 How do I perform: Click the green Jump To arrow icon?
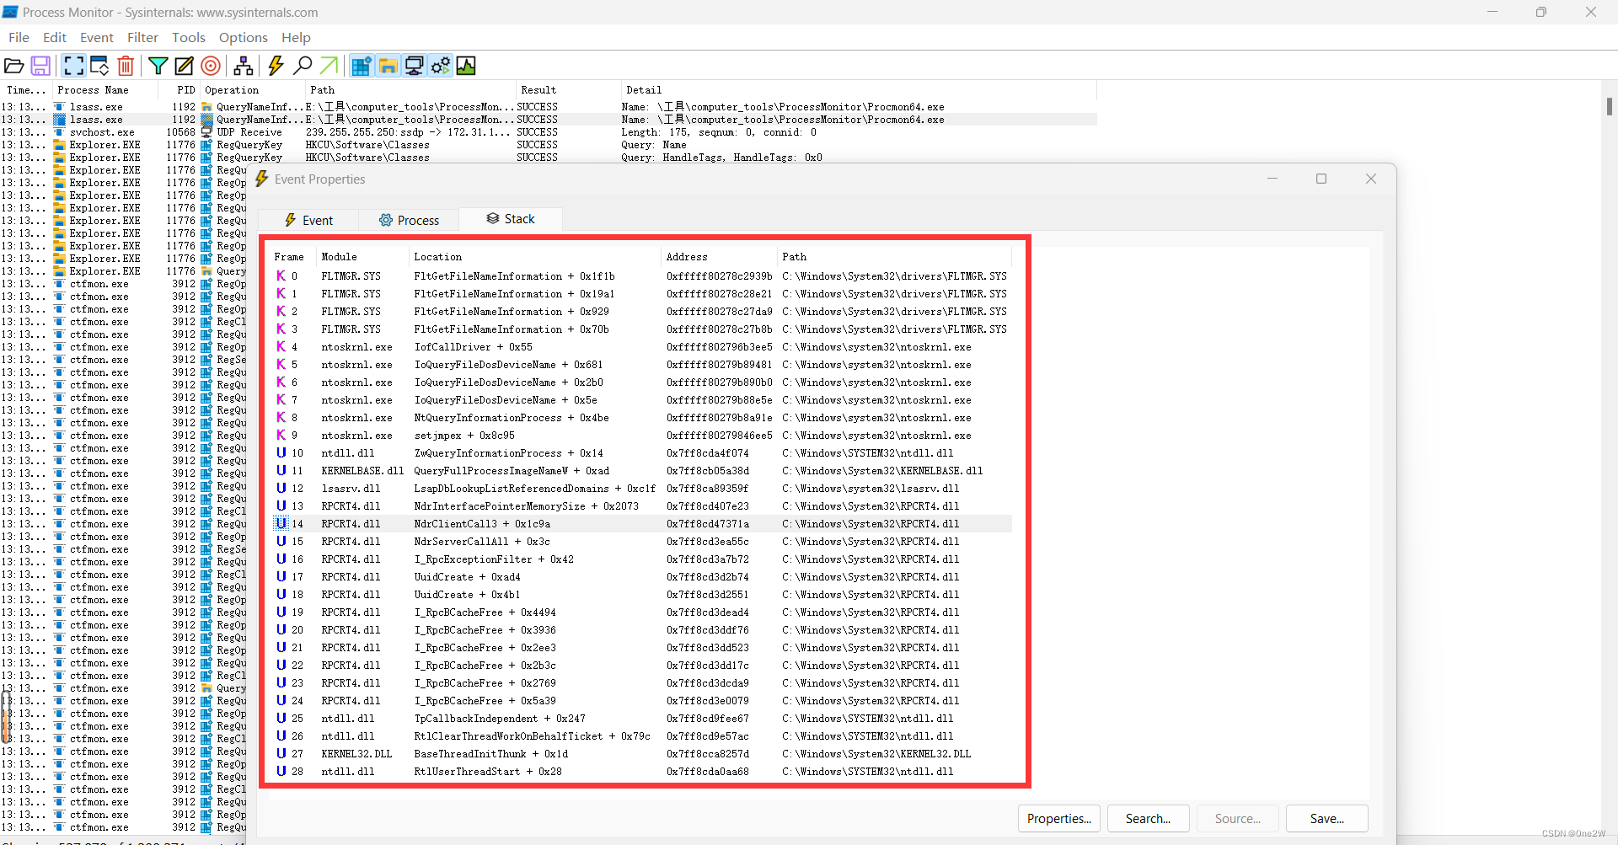tap(329, 66)
